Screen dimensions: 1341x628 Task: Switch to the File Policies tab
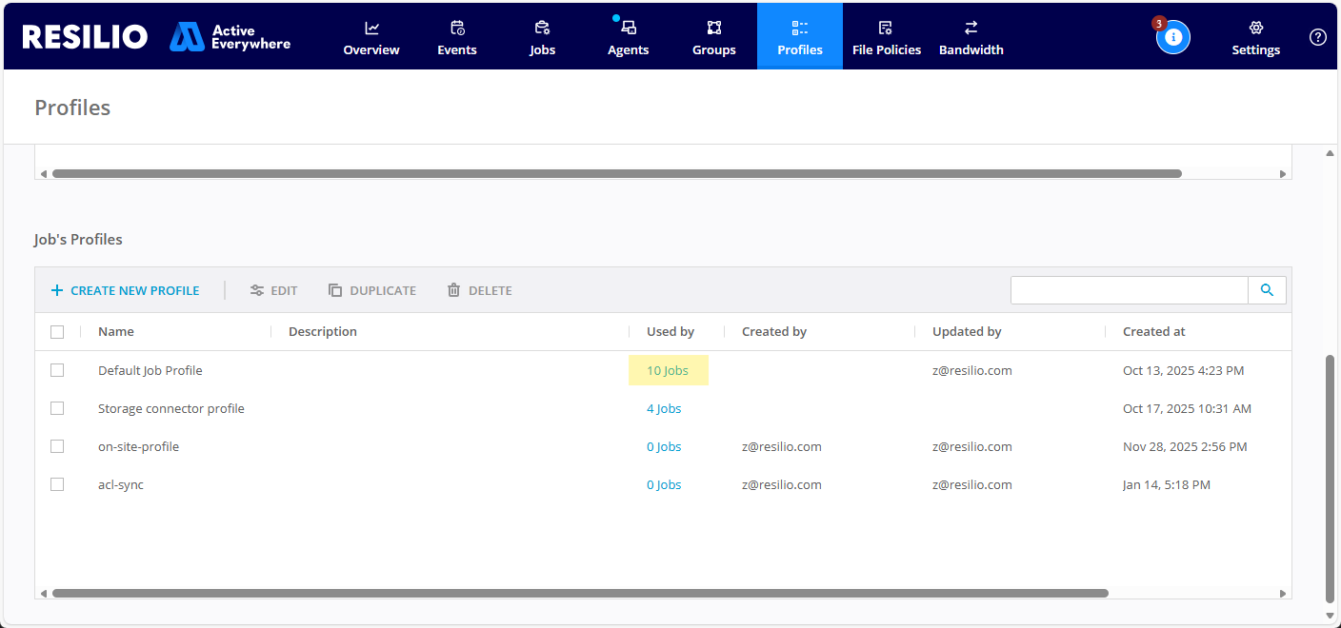click(886, 37)
